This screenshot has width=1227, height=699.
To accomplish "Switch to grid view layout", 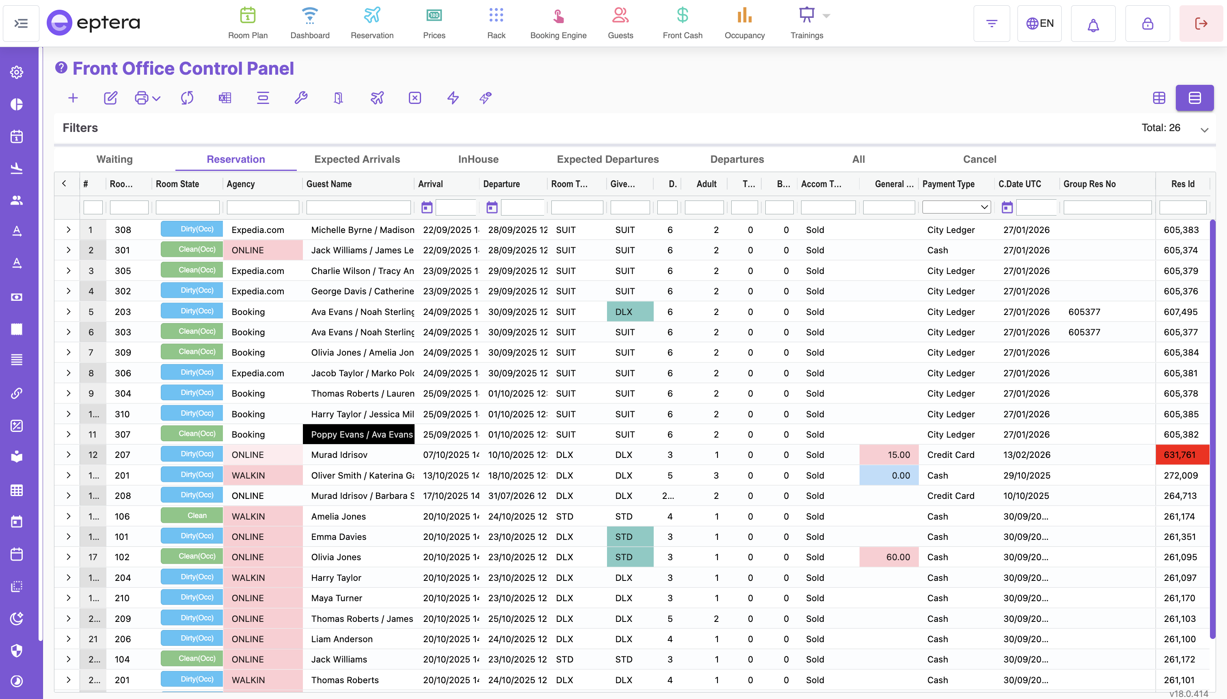I will click(1159, 98).
